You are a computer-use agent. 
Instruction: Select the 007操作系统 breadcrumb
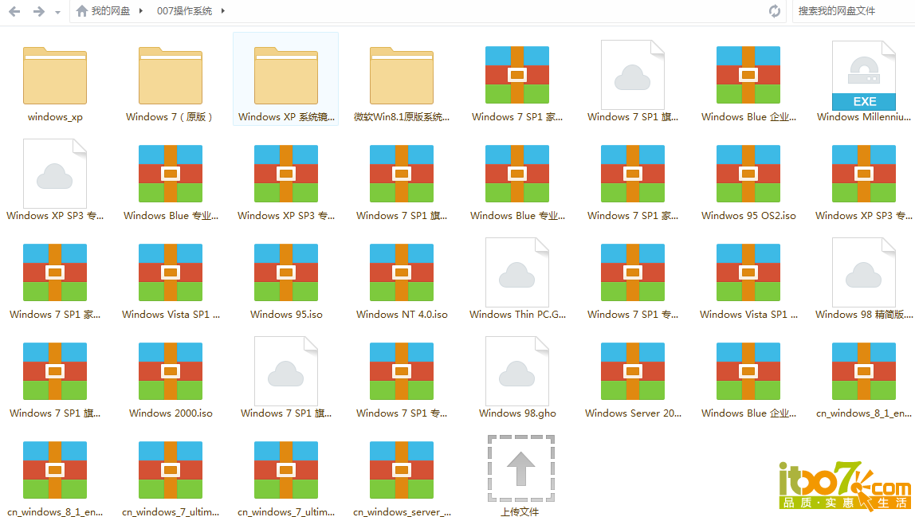[x=184, y=11]
